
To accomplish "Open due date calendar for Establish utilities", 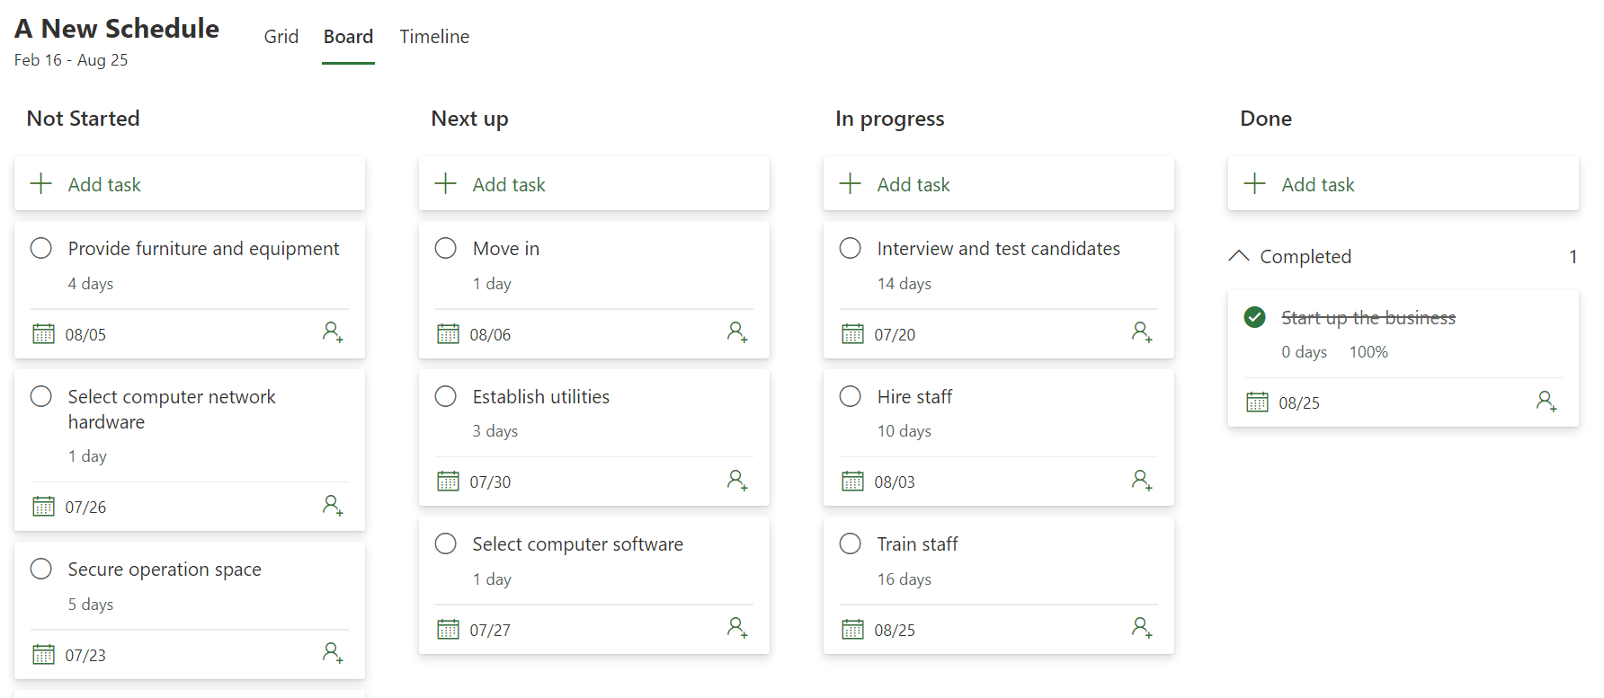I will (448, 482).
